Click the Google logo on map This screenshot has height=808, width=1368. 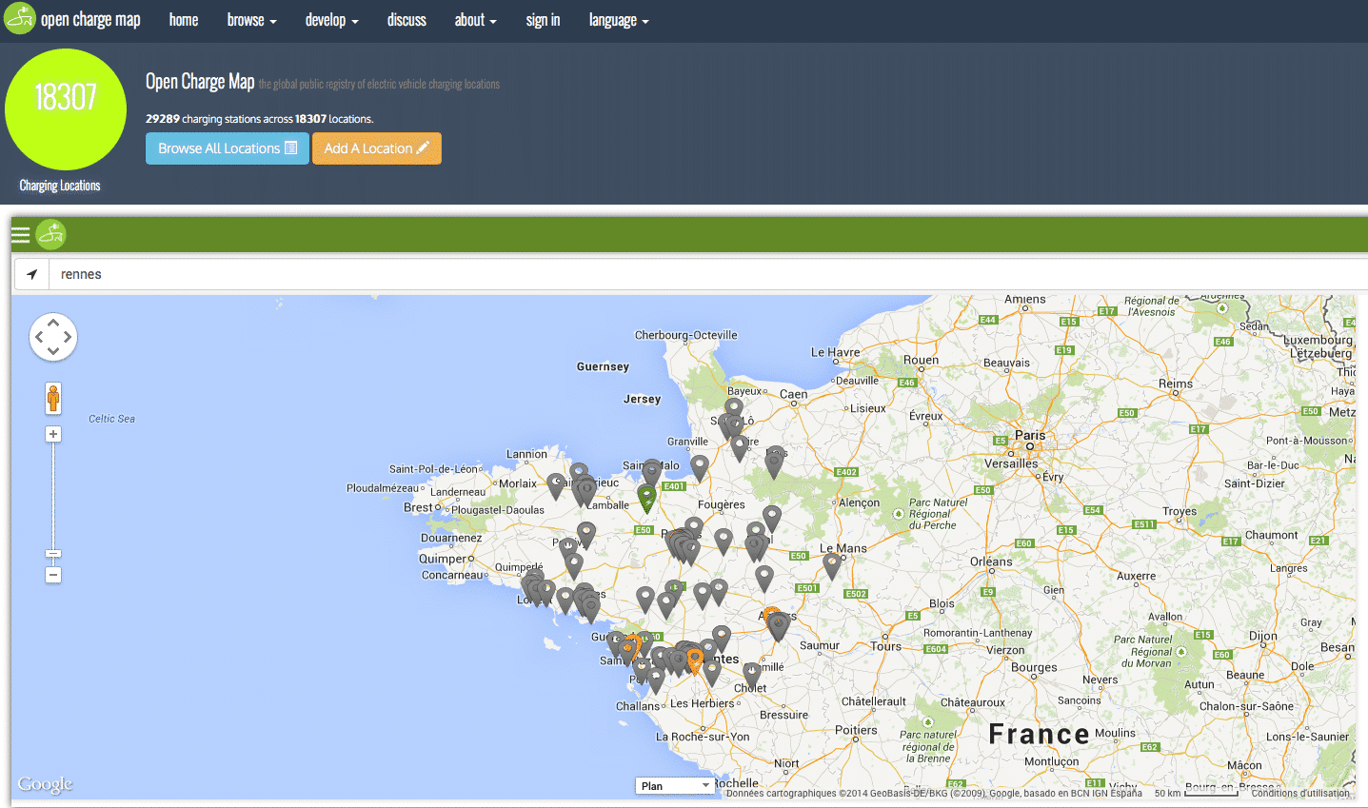tap(45, 784)
